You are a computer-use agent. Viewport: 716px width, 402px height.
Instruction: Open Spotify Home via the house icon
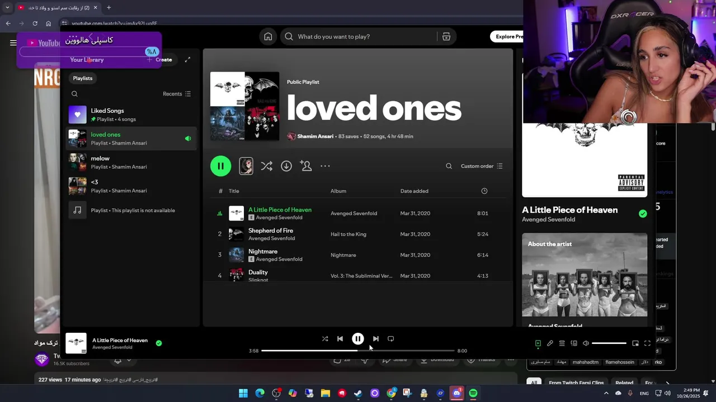pos(268,36)
